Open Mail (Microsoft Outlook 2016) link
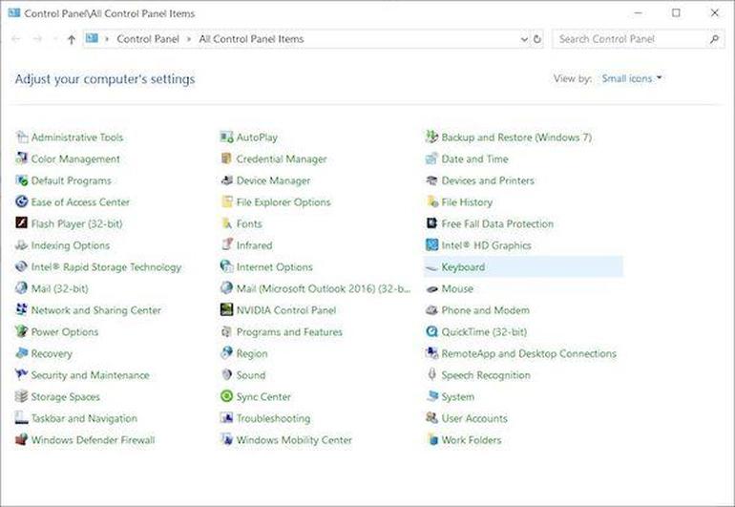The width and height of the screenshot is (735, 507). 324,288
